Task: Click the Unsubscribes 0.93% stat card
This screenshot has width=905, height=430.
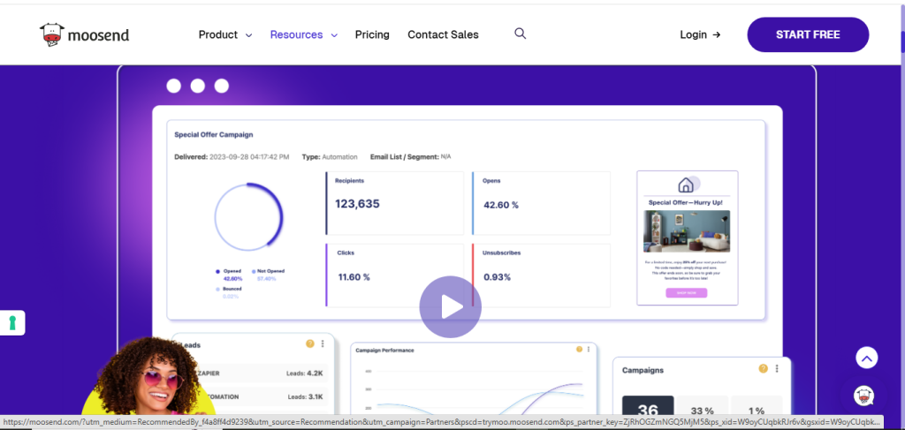Action: (x=541, y=275)
